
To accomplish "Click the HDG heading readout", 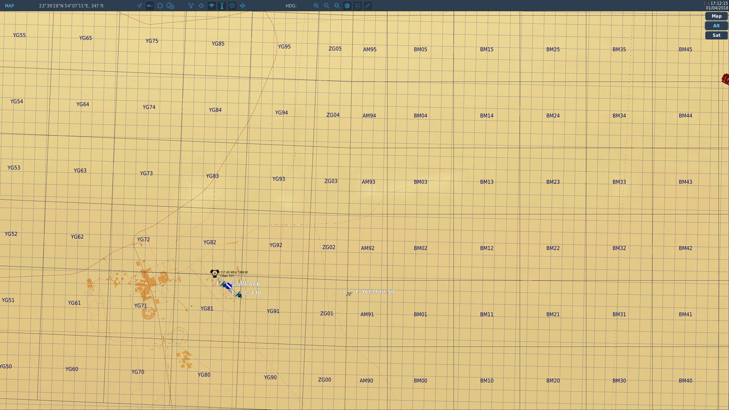I will (x=291, y=6).
